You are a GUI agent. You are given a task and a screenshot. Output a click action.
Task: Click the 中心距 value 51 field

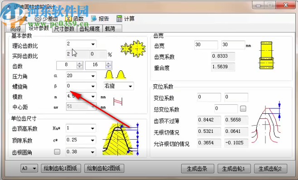coord(81,107)
